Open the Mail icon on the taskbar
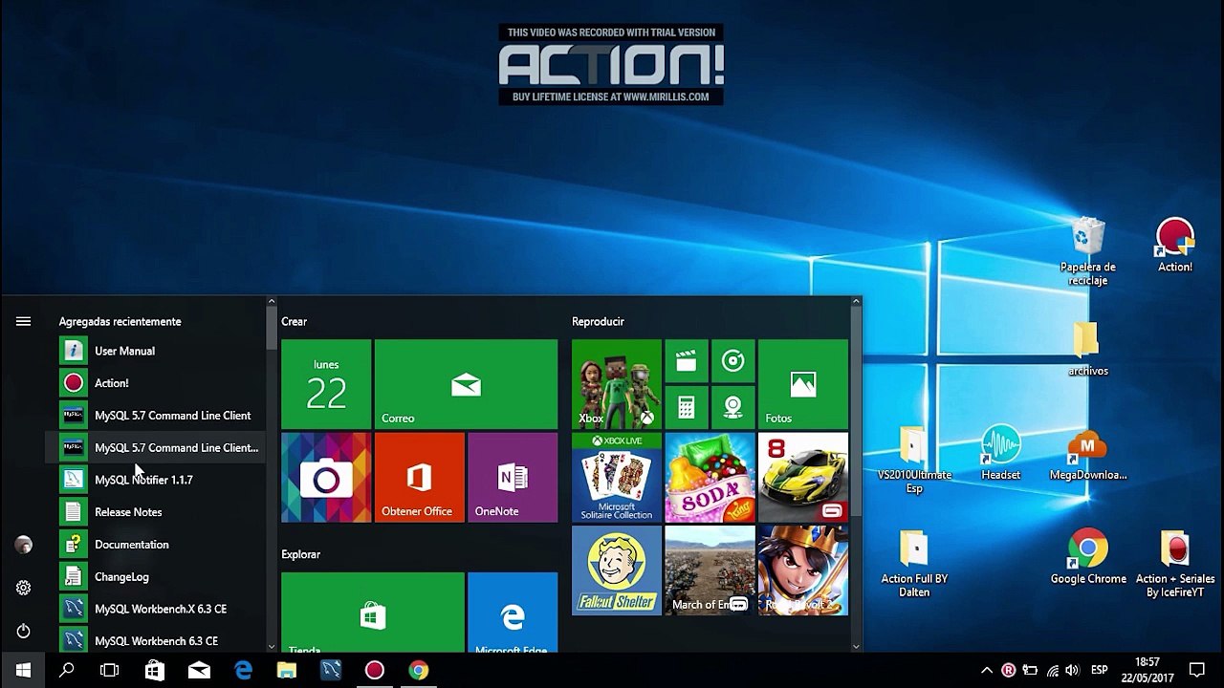The height and width of the screenshot is (688, 1224). pos(199,670)
